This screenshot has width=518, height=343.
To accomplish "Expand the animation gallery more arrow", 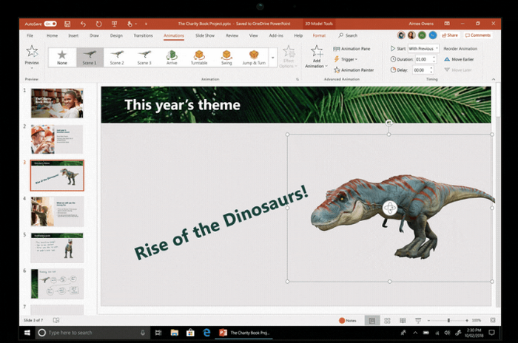I will tap(273, 58).
